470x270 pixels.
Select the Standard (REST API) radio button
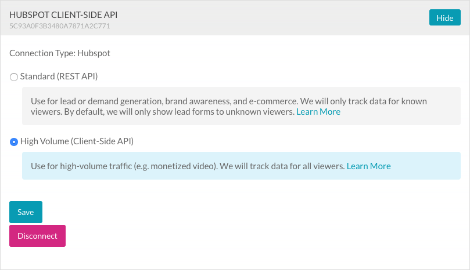click(x=14, y=76)
